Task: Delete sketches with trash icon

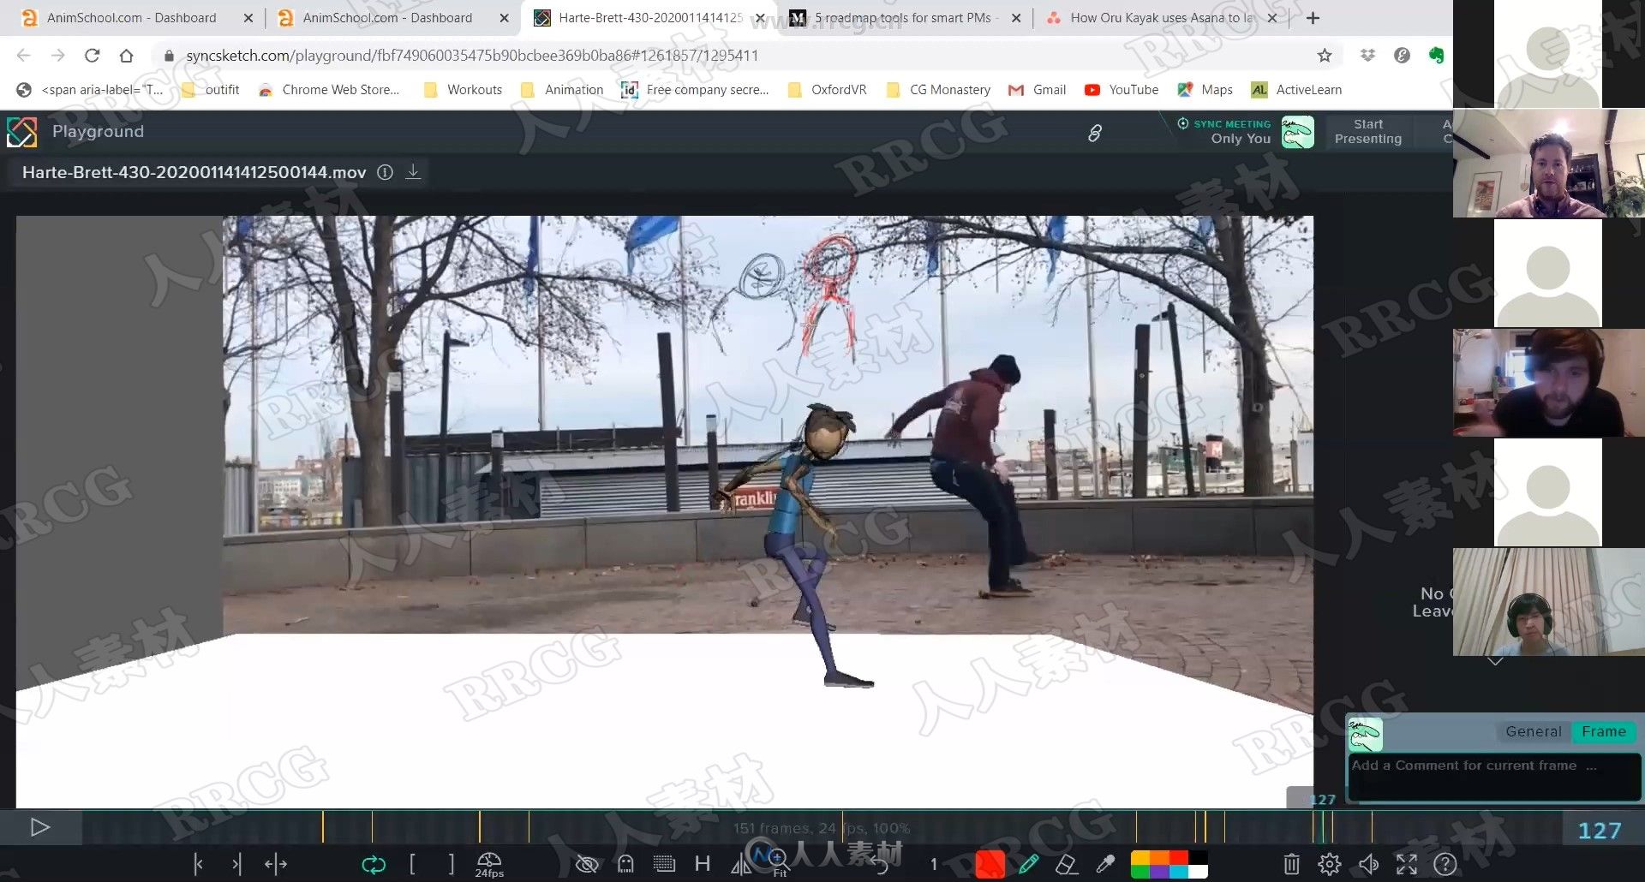Action: point(1292,865)
